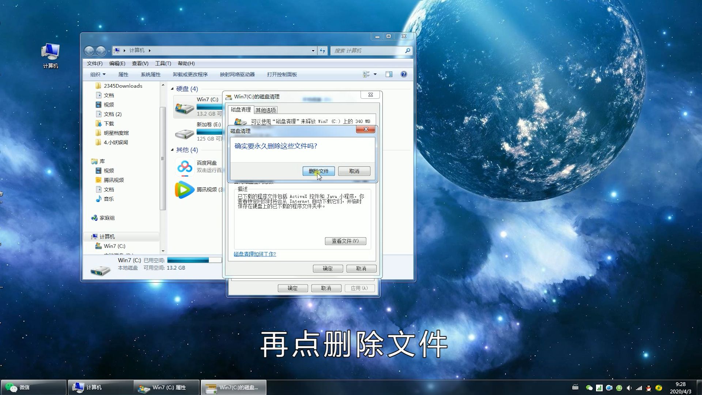Click the 计算机 desktop icon

click(x=50, y=56)
